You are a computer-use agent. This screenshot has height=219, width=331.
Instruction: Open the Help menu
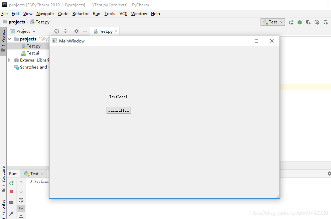pyautogui.click(x=155, y=13)
